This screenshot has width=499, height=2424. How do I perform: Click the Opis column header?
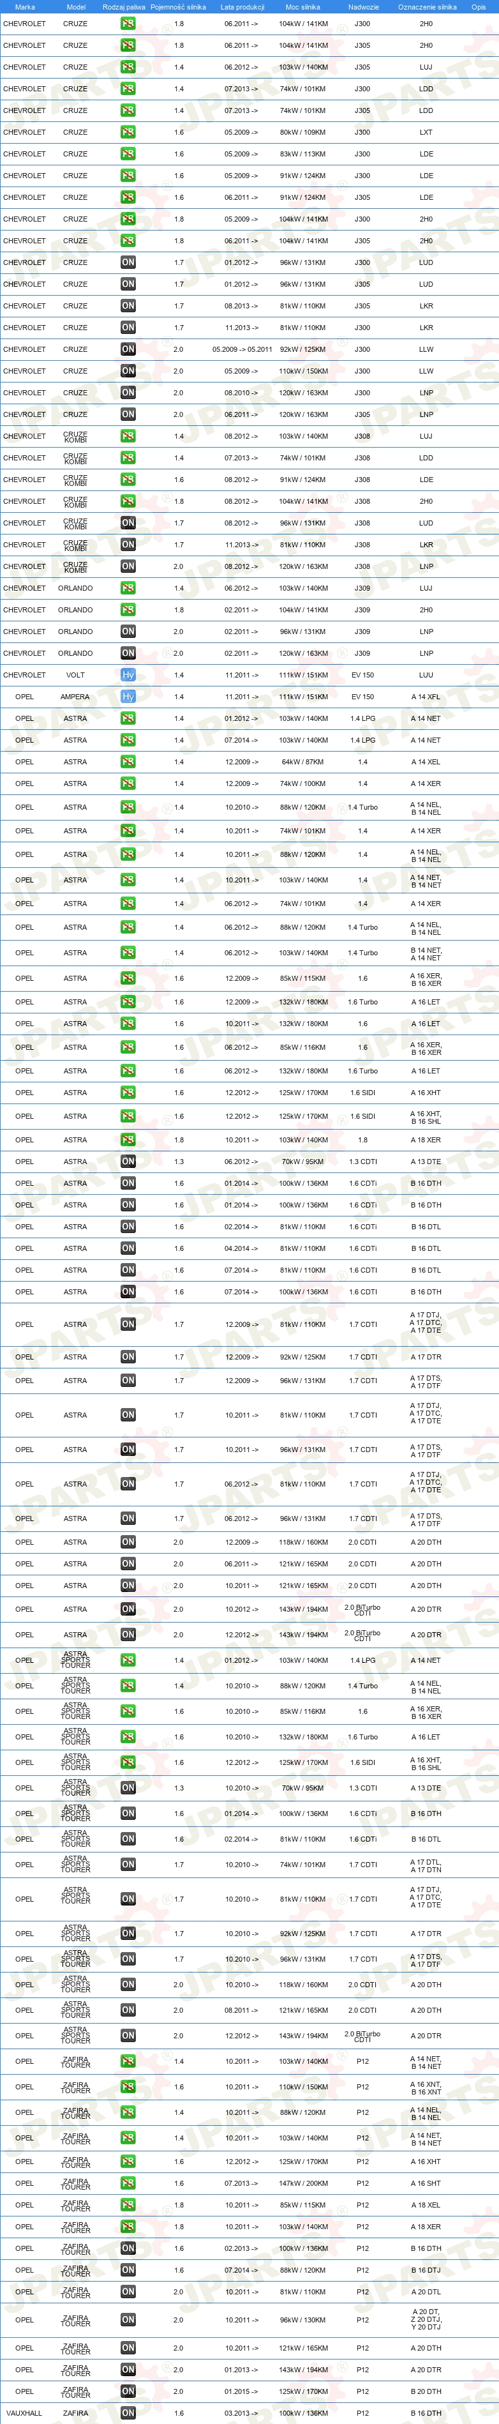[x=479, y=6]
